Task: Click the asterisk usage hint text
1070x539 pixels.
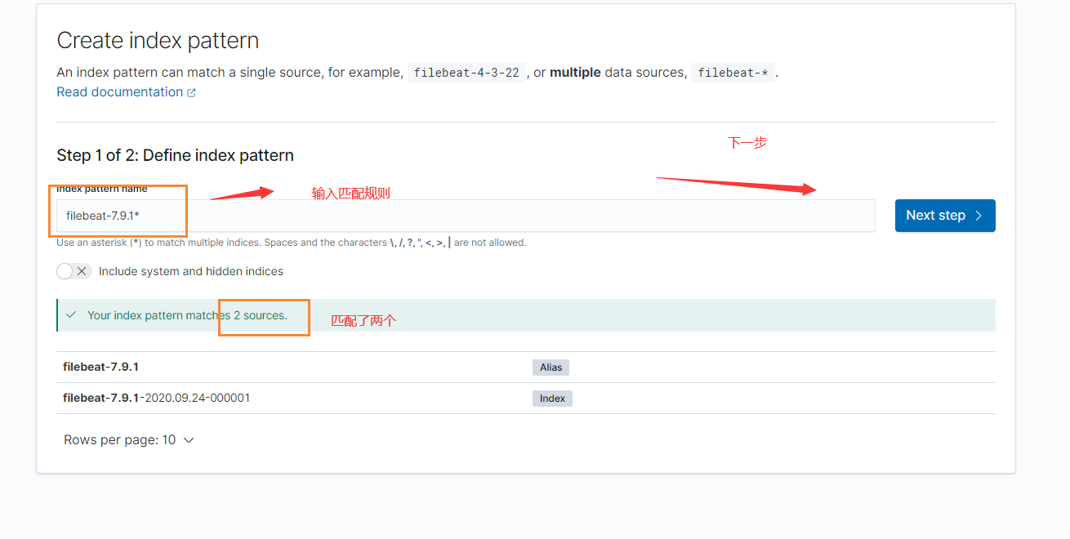Action: click(x=292, y=243)
